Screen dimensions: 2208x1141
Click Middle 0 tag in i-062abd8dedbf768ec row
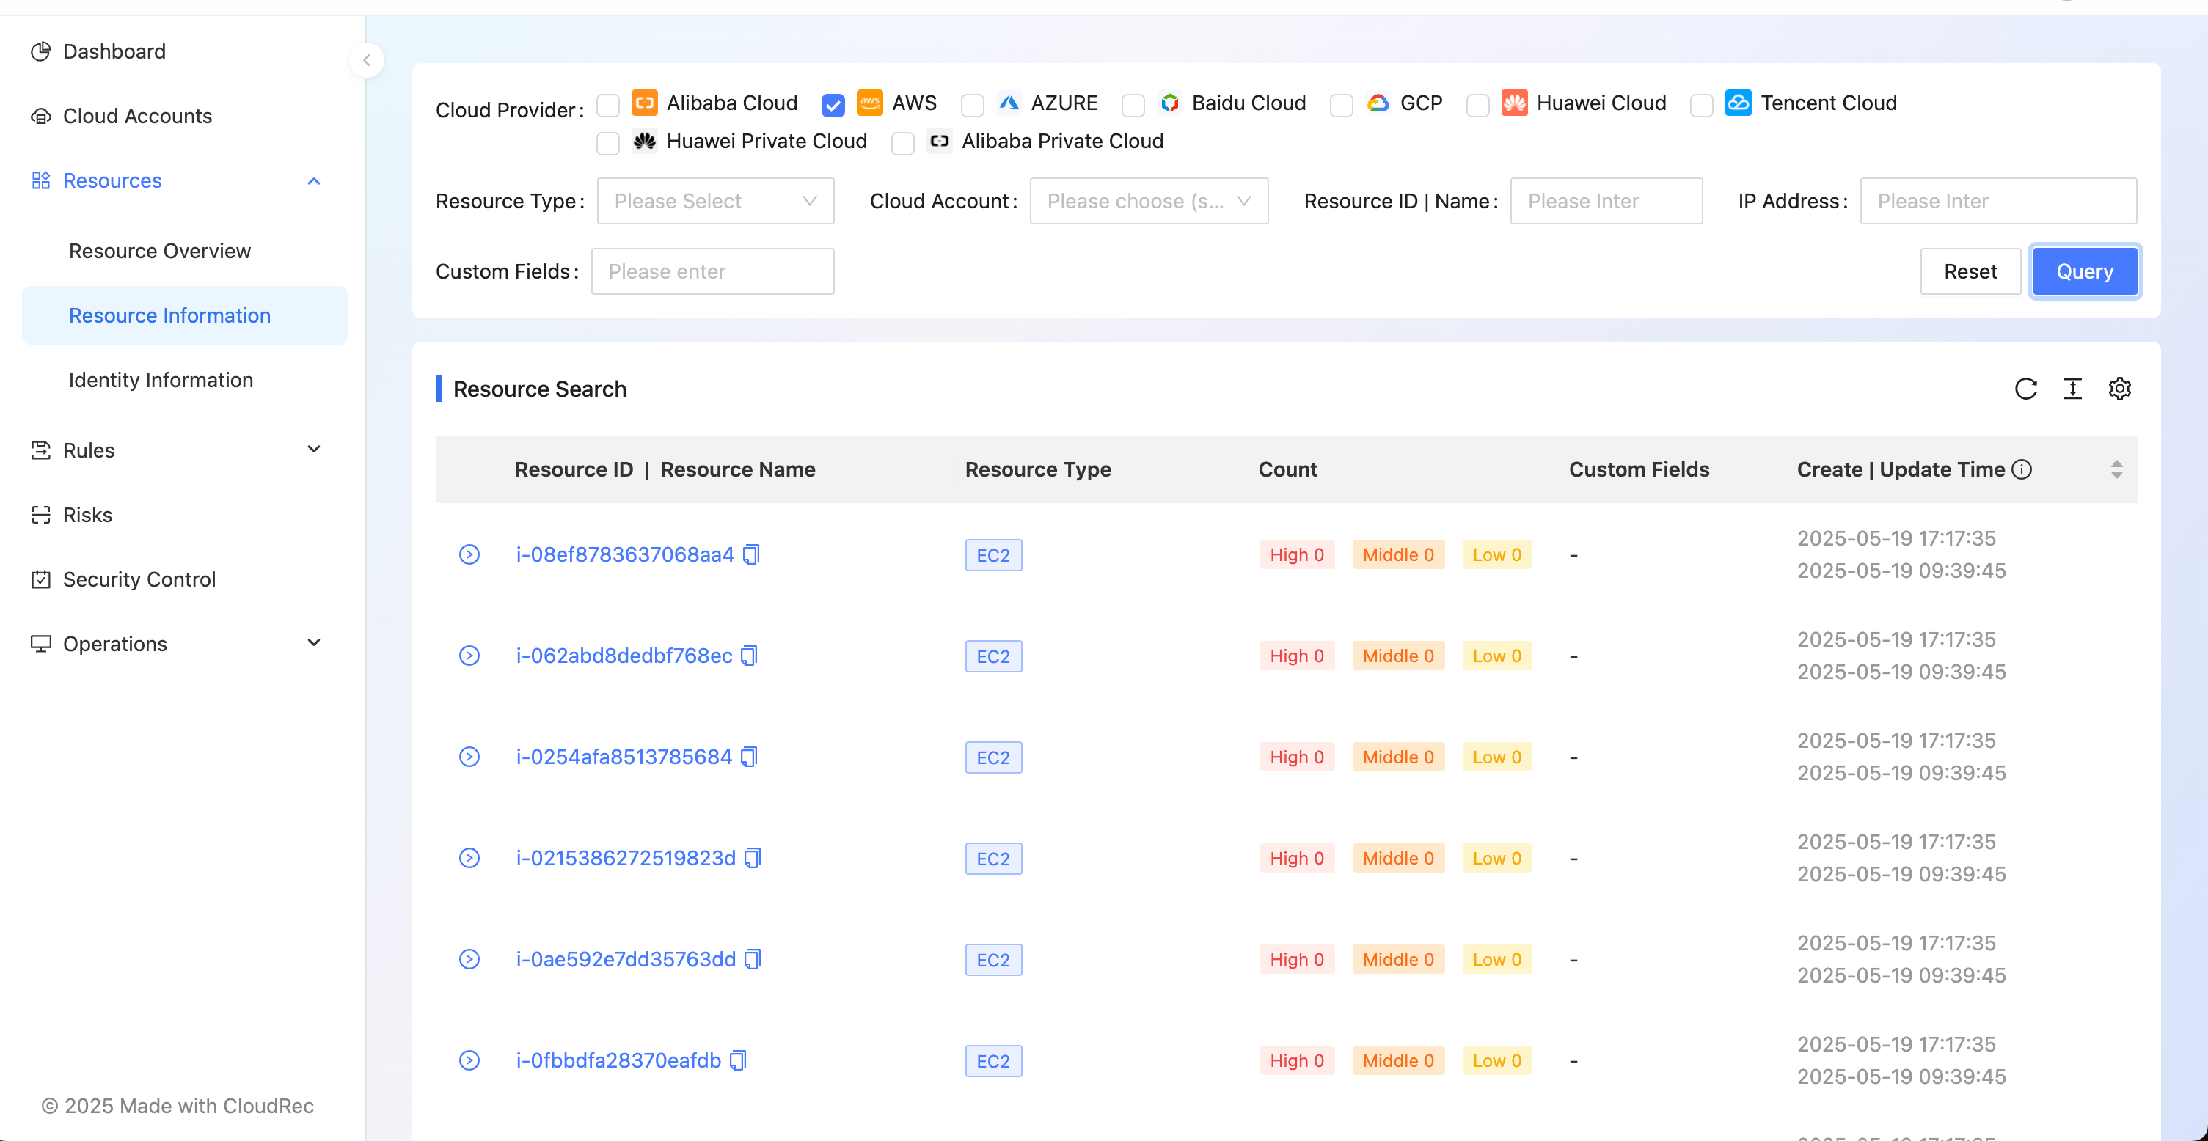1398,656
